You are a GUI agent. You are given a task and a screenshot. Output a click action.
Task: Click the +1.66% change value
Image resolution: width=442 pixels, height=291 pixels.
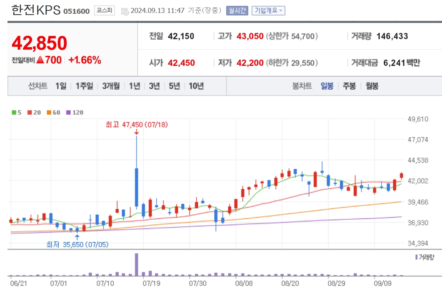point(85,60)
